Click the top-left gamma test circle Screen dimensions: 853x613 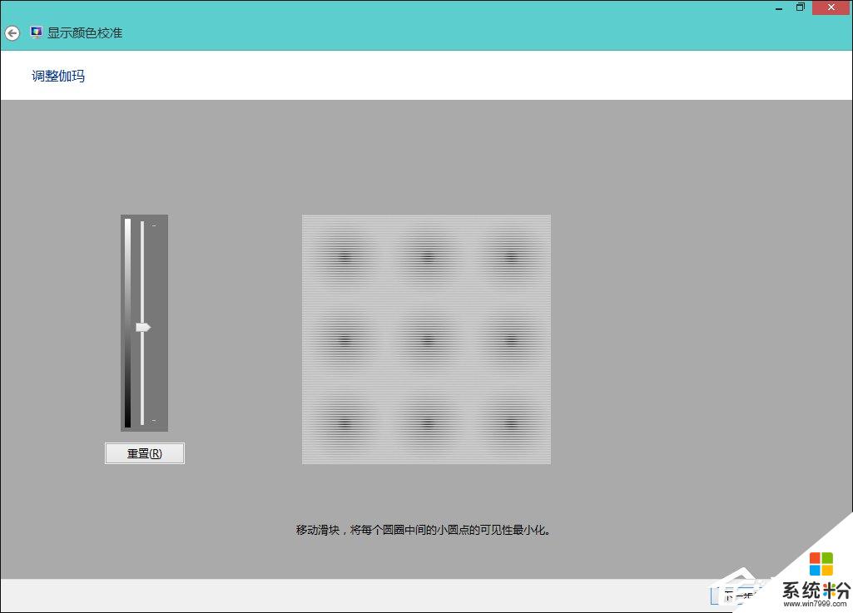click(345, 256)
